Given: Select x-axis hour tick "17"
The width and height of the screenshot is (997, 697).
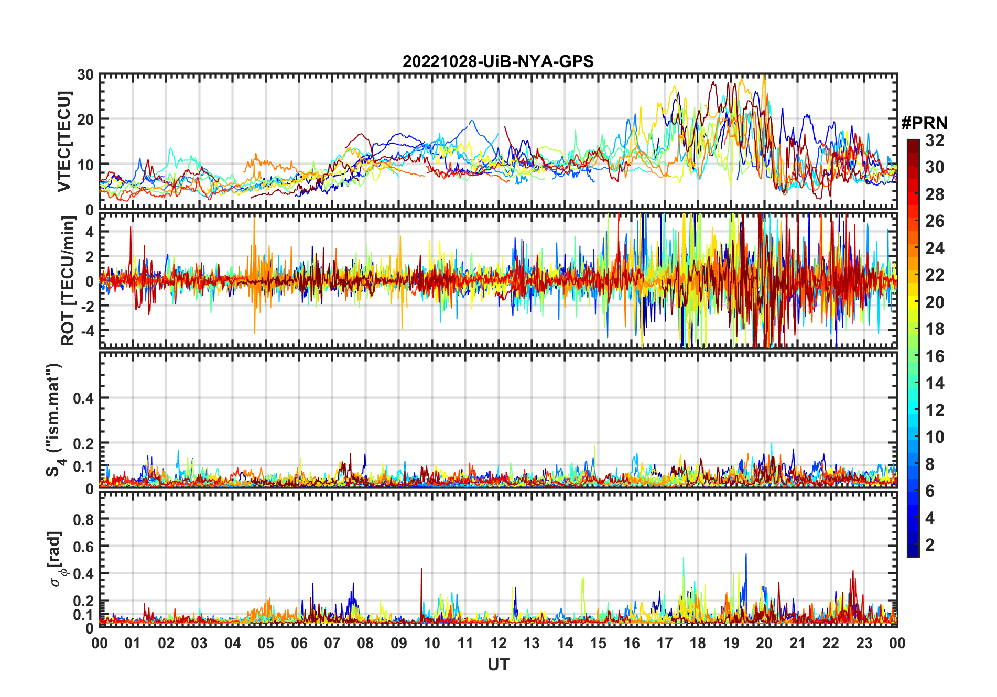Looking at the screenshot, I should 665,643.
